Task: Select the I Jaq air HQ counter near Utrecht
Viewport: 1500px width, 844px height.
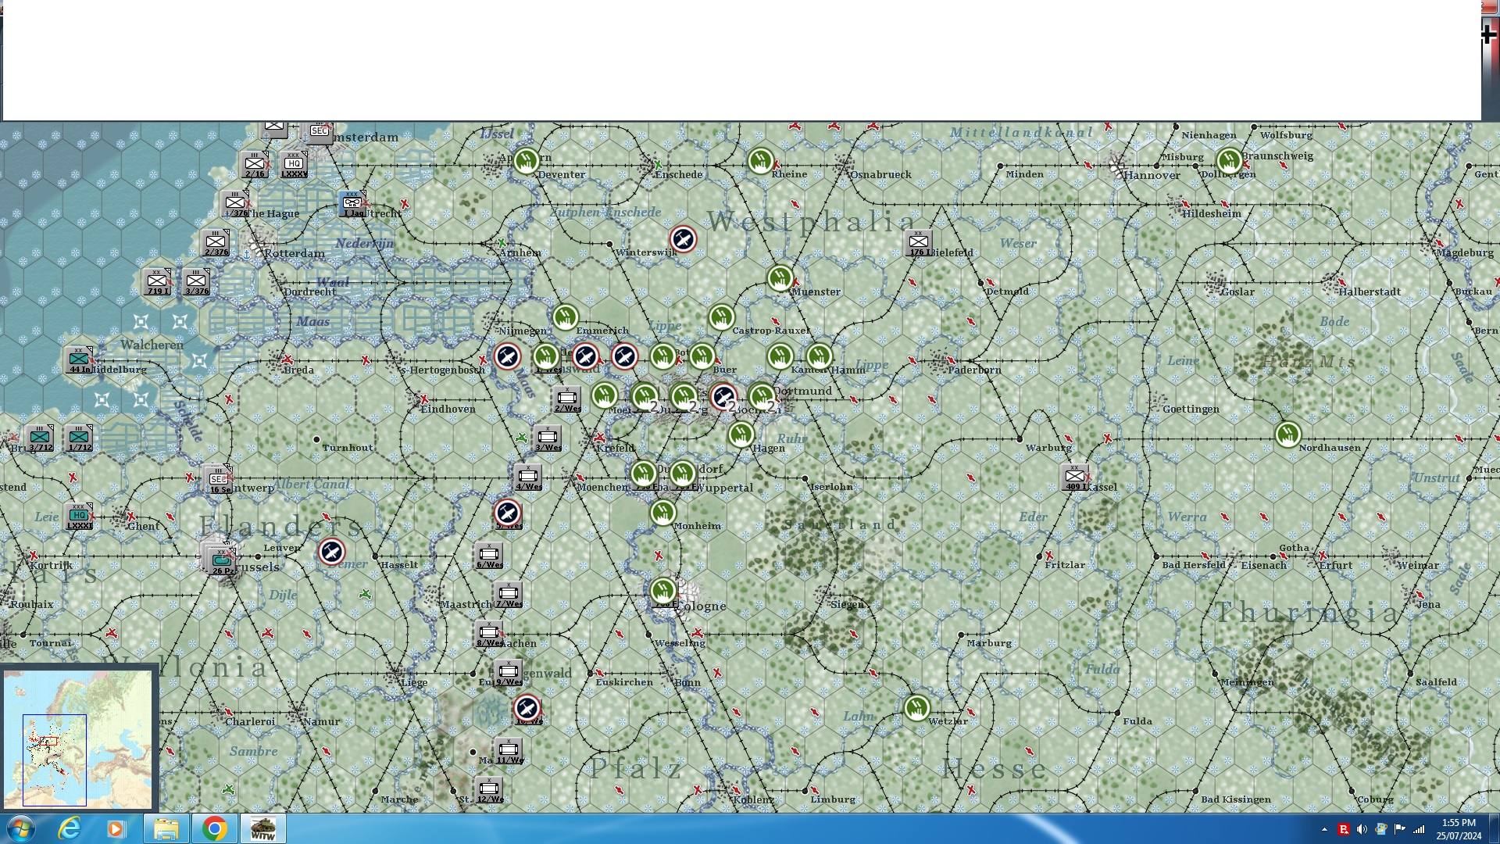Action: tap(352, 203)
